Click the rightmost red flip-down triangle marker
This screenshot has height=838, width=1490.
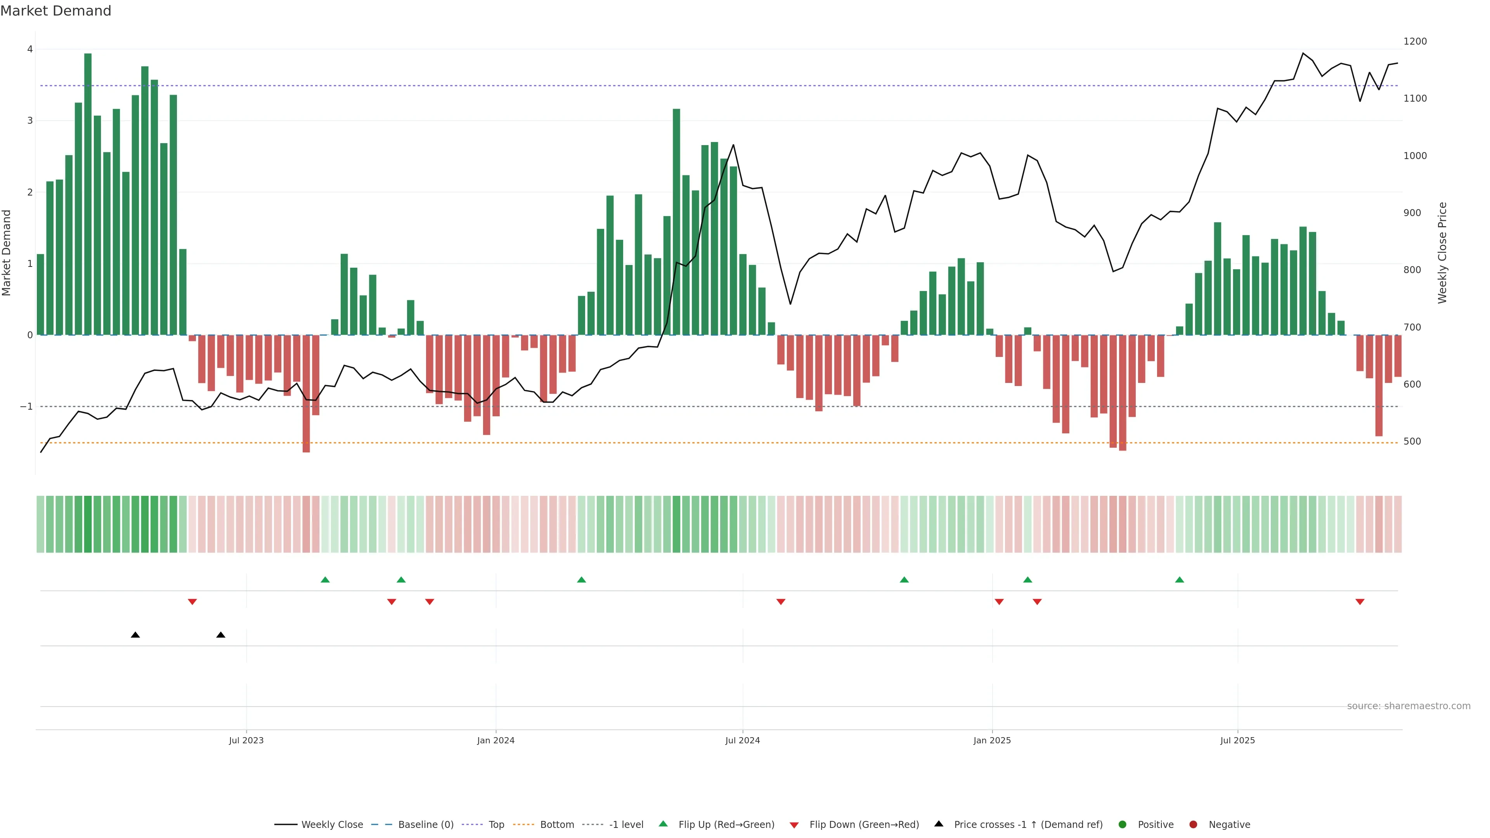[x=1360, y=602]
